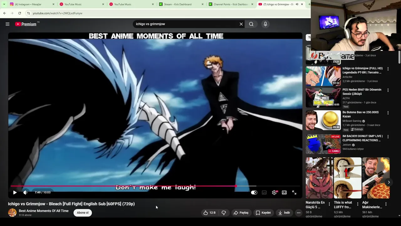The height and width of the screenshot is (226, 401).
Task: Open options menu for PES Neden Bitti
Action: [388, 90]
